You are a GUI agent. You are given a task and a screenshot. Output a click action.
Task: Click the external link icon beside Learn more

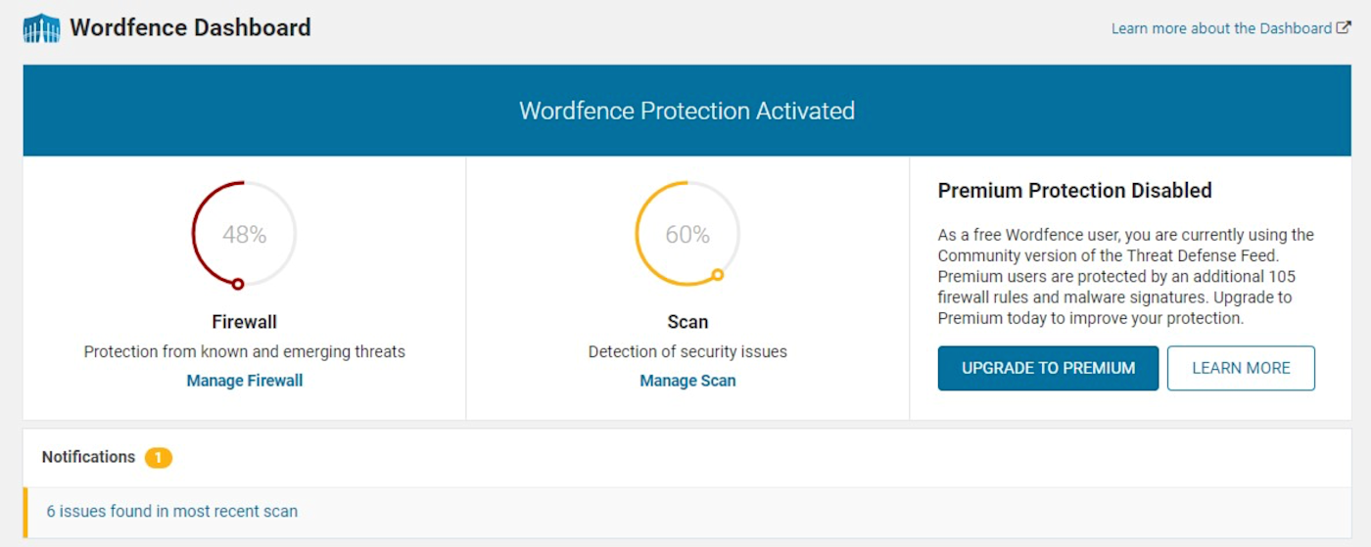pos(1344,28)
